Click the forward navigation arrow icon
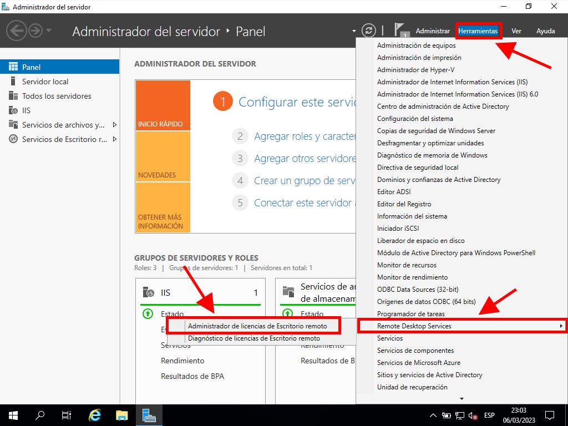This screenshot has height=426, width=568. (35, 31)
